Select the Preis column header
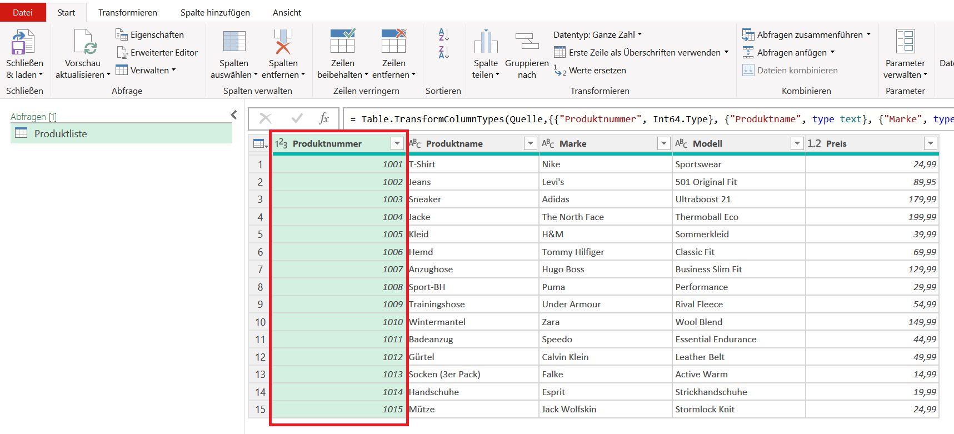The image size is (954, 434). click(x=836, y=143)
